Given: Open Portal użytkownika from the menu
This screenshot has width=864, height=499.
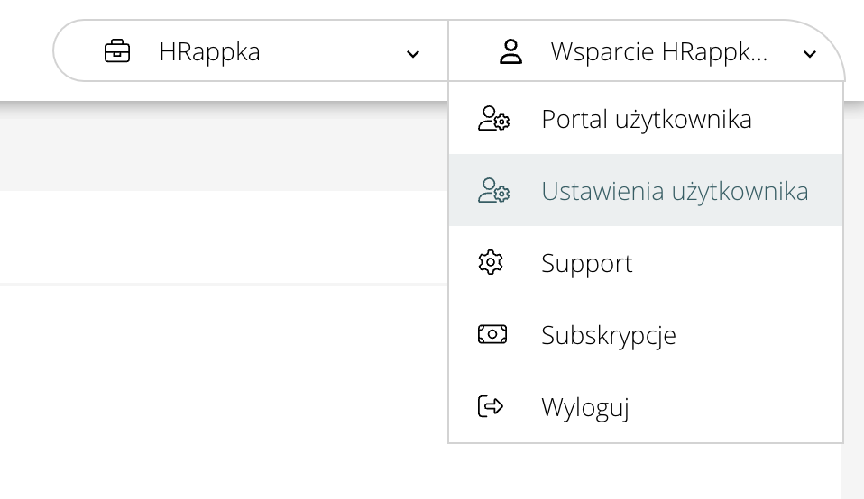Looking at the screenshot, I should [646, 119].
